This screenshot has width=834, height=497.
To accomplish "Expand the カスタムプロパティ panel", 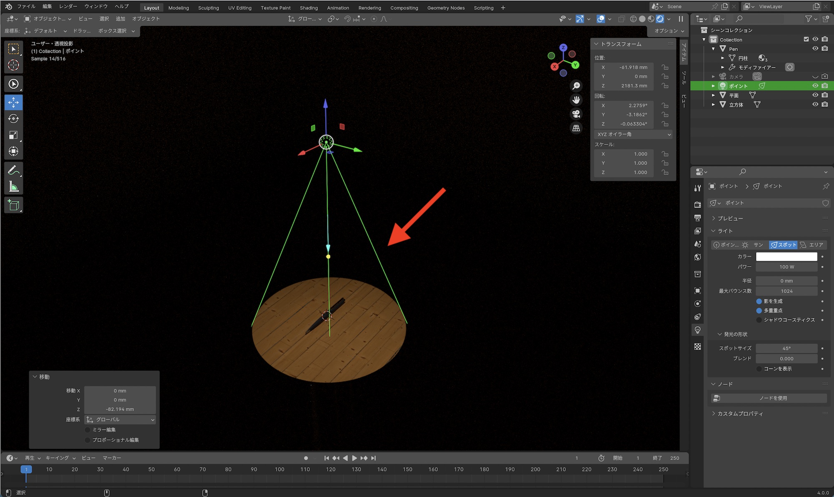I will tap(740, 414).
